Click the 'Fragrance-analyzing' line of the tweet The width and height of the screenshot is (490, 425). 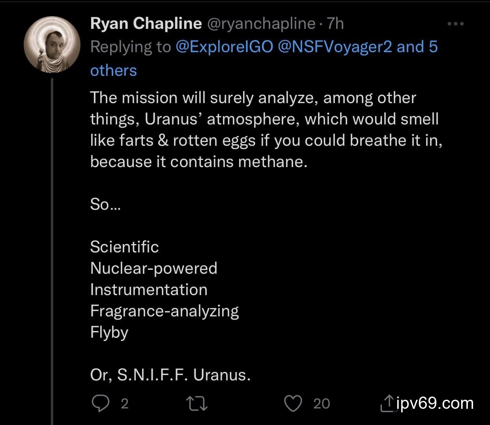164,311
